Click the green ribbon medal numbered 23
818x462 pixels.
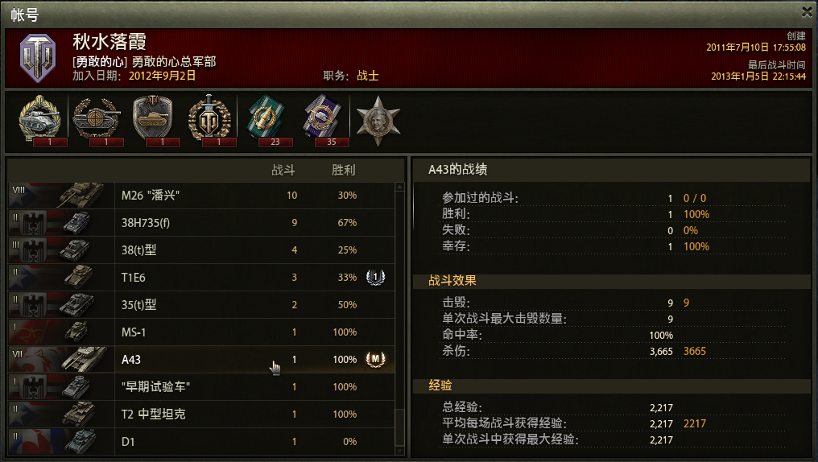click(266, 119)
